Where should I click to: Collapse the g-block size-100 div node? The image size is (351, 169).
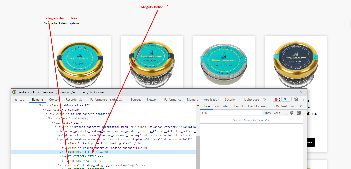click(x=40, y=105)
